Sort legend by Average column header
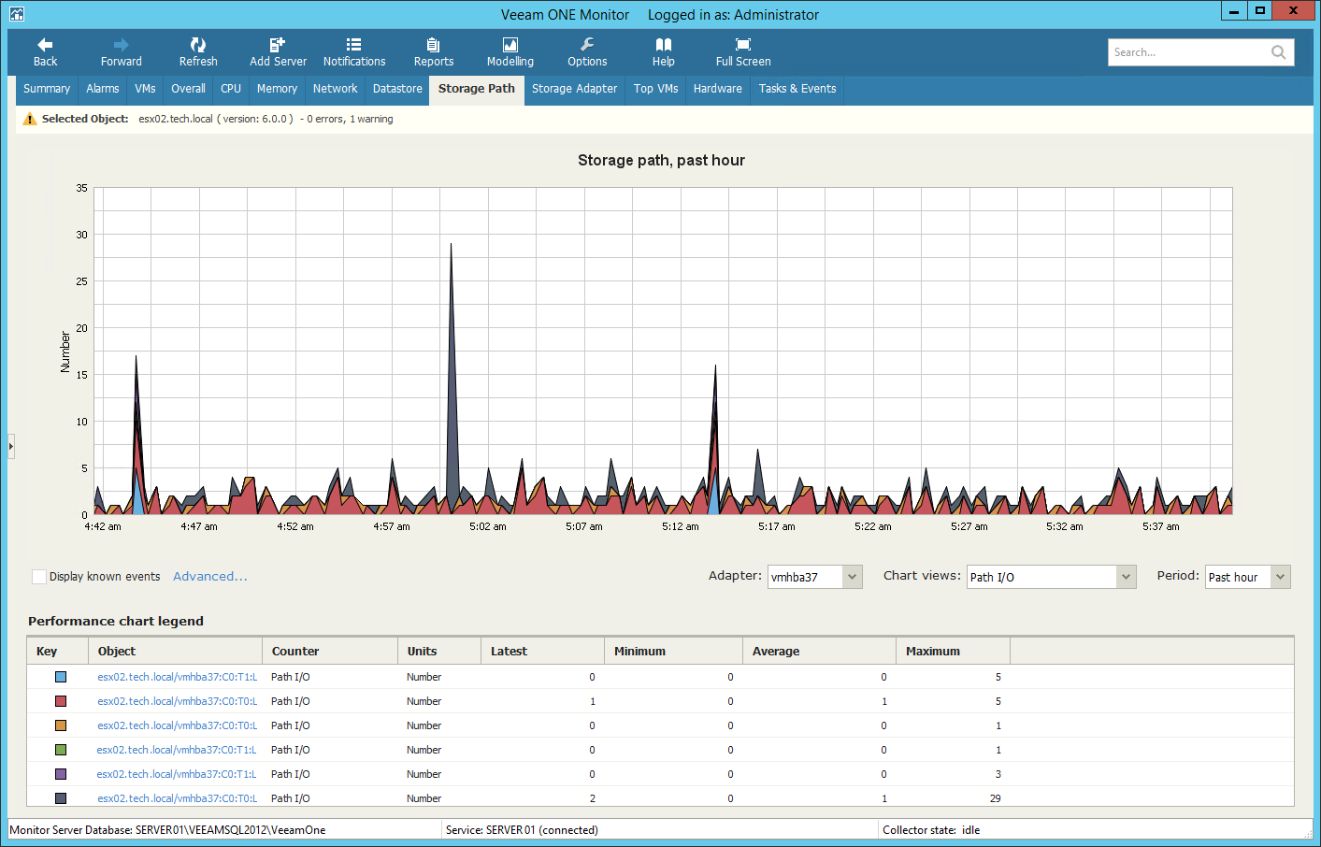 (819, 652)
